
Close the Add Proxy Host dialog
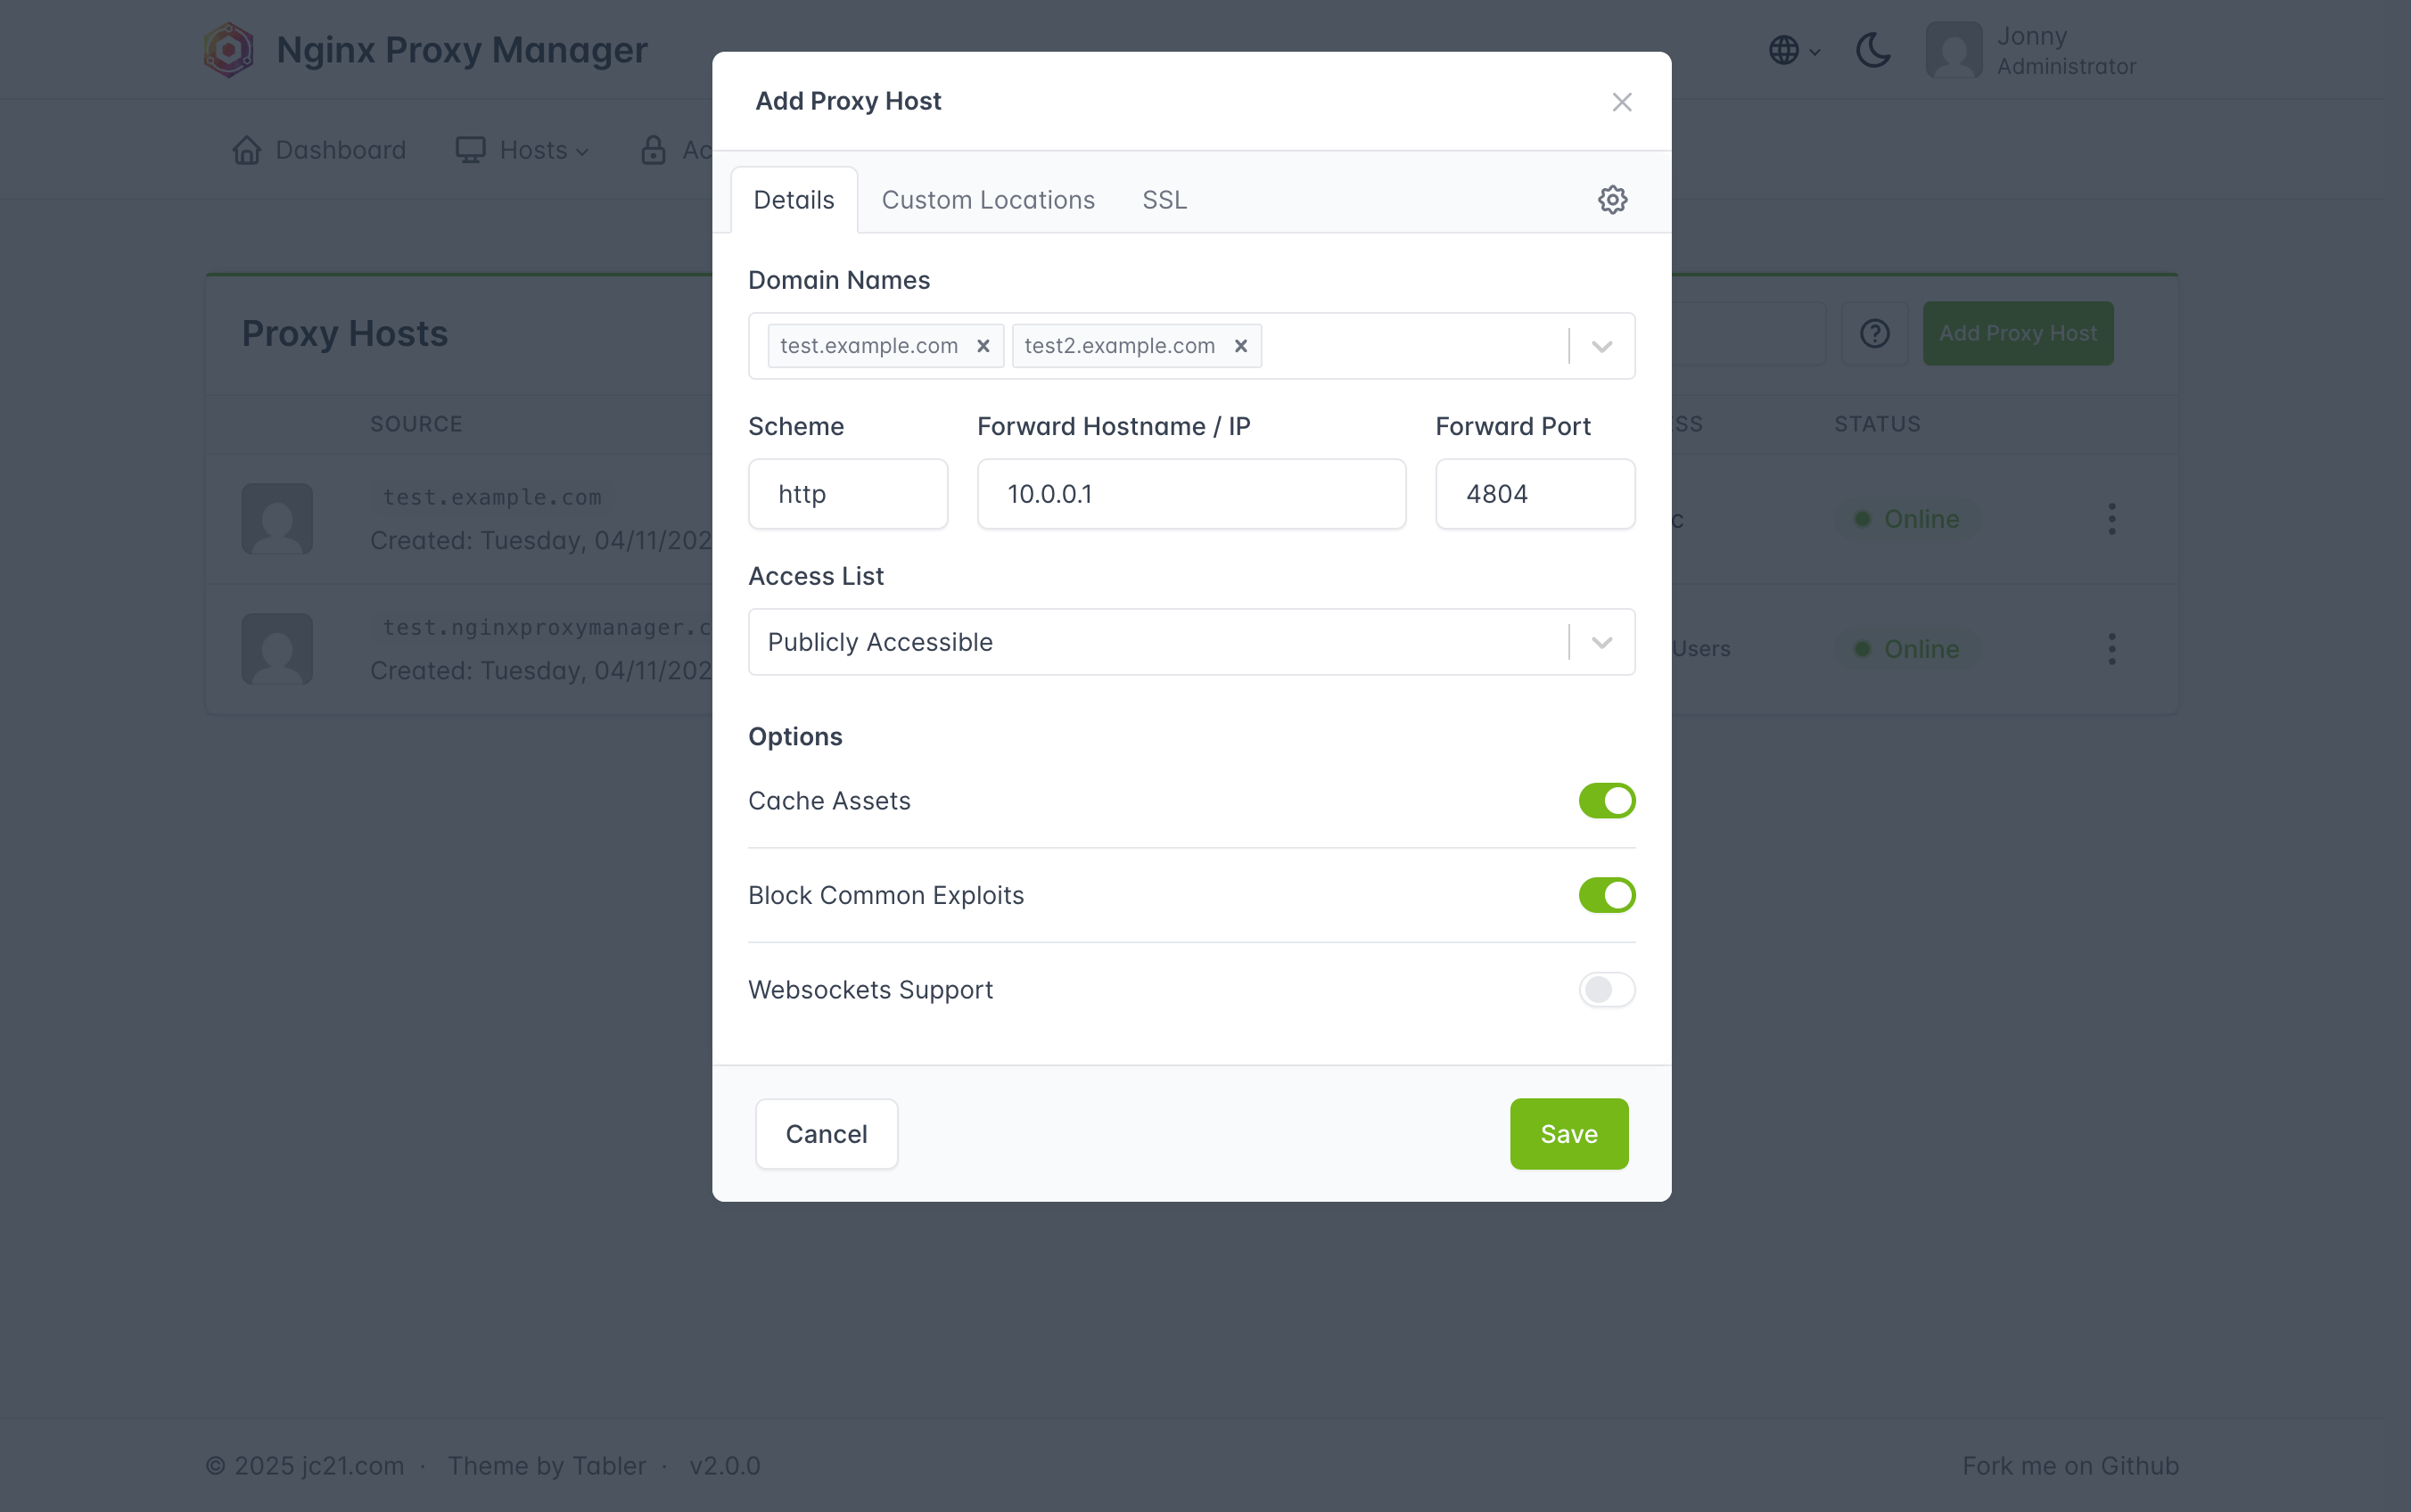click(x=1621, y=102)
